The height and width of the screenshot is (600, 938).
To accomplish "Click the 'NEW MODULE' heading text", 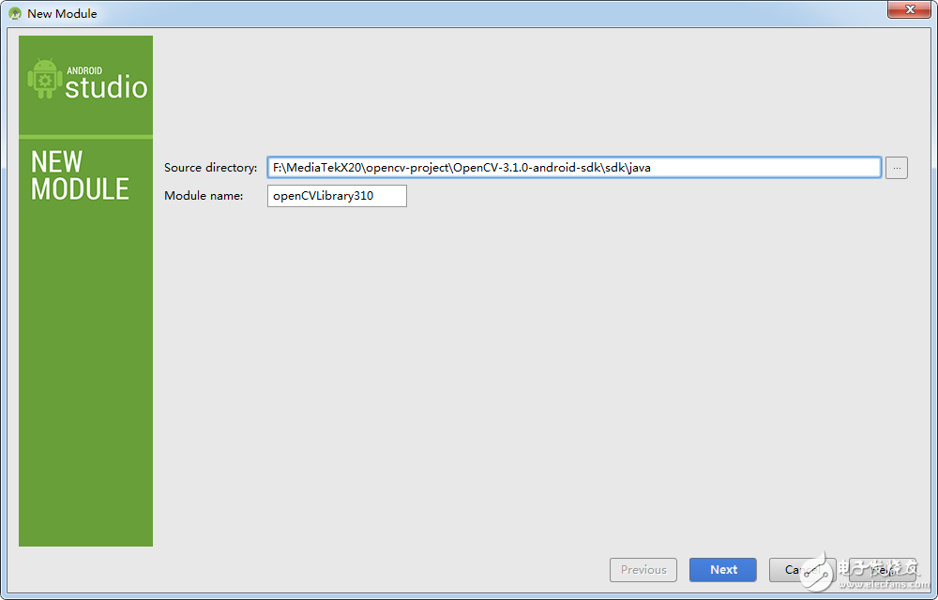I will [x=80, y=175].
